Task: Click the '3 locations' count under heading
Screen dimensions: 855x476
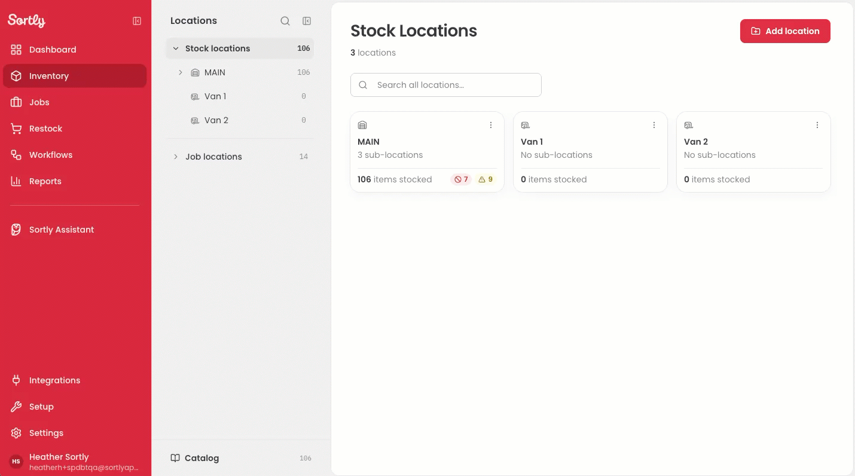Action: point(373,53)
